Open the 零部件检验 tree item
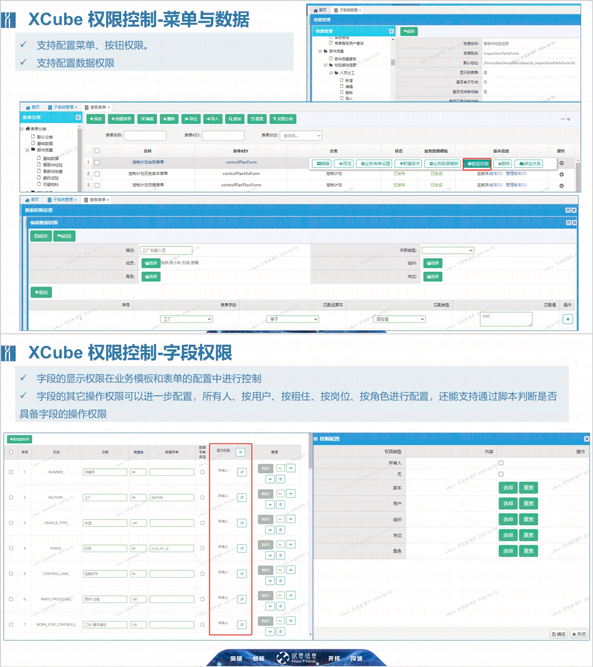The image size is (593, 667). pos(52,165)
